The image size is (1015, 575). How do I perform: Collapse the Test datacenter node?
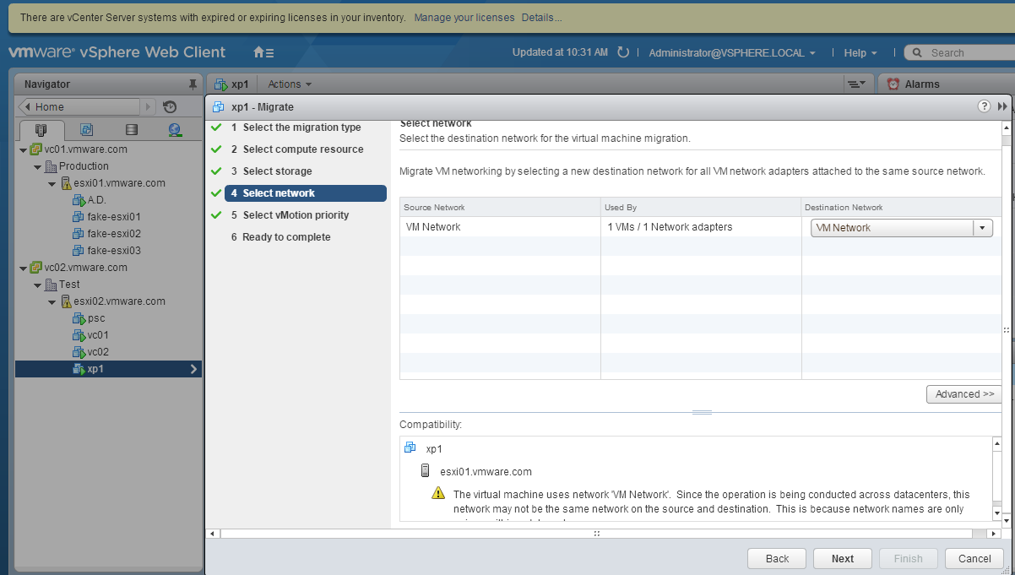tap(38, 285)
